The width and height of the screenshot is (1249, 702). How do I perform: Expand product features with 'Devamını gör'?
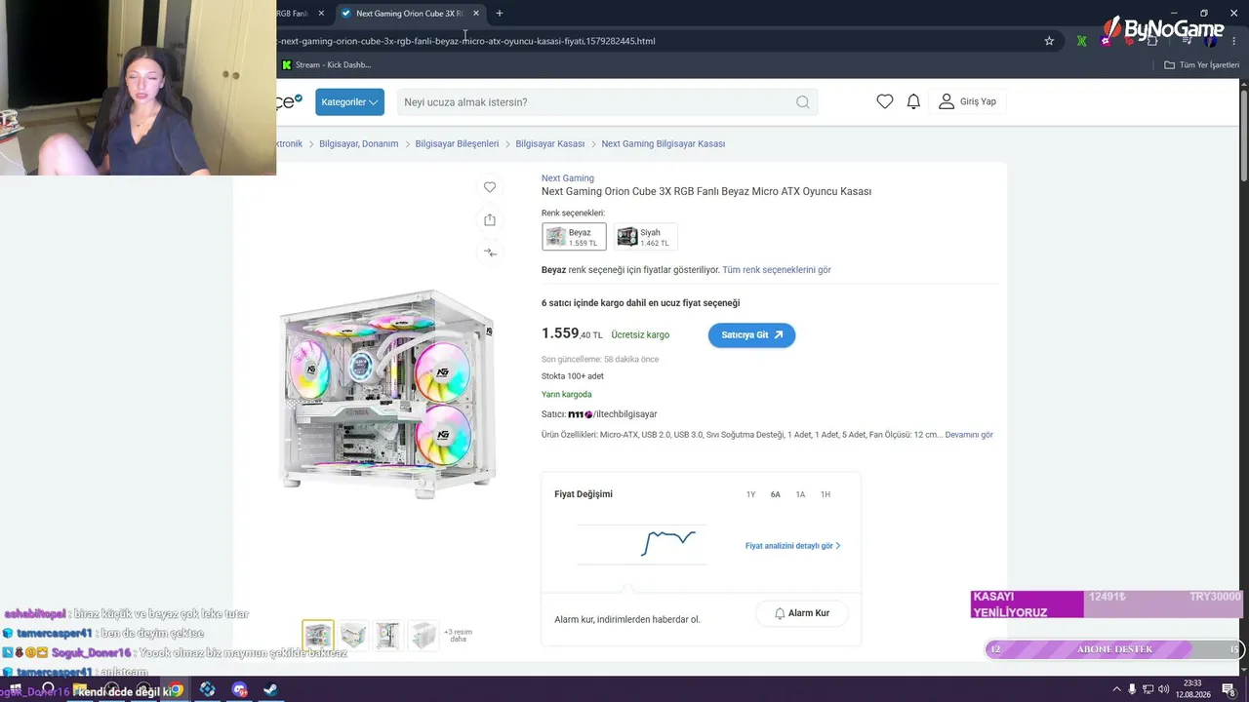969,435
